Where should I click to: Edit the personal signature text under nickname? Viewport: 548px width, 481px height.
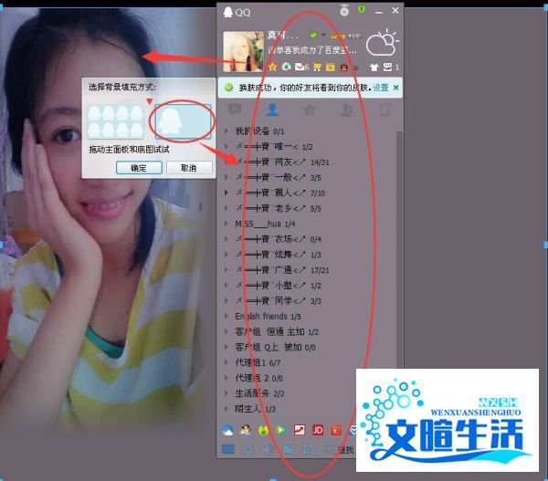tap(312, 50)
